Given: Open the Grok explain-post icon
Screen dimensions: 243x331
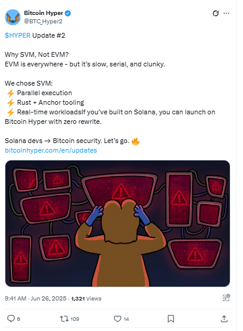Looking at the screenshot, I should 215,13.
